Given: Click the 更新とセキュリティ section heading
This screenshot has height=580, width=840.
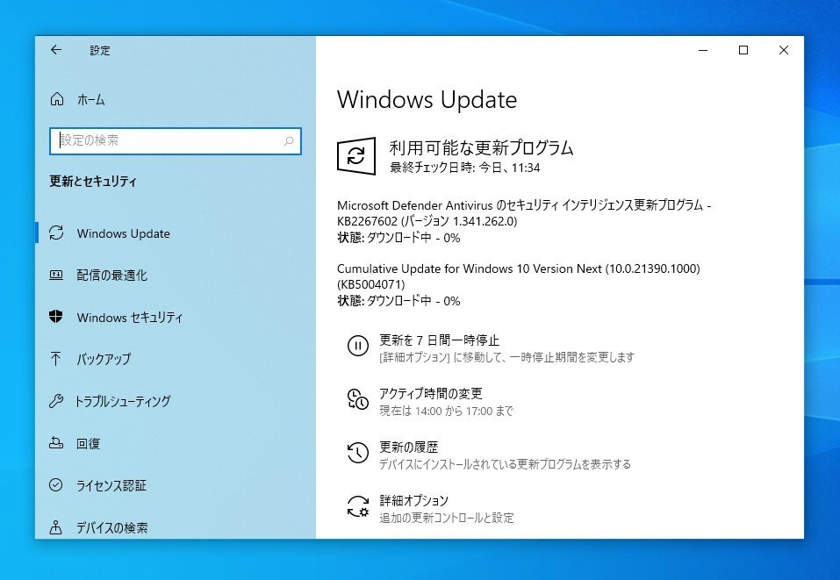Looking at the screenshot, I should (93, 181).
